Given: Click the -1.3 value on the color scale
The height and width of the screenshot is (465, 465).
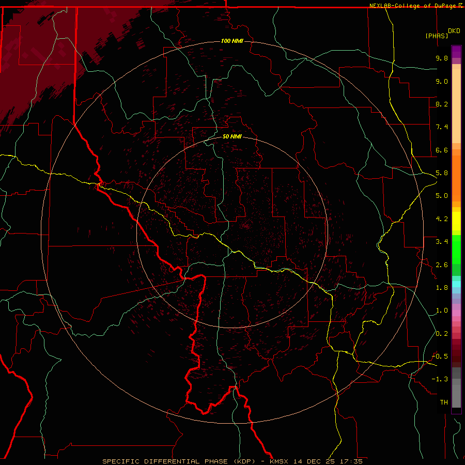Looking at the screenshot, I should click(x=440, y=379).
